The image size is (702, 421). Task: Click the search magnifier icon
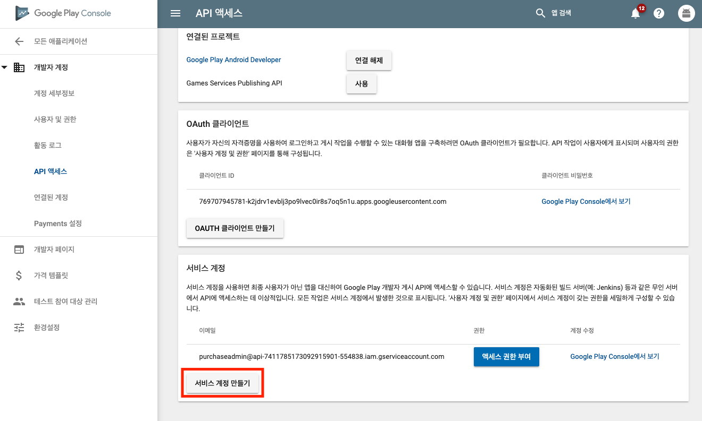coord(540,13)
